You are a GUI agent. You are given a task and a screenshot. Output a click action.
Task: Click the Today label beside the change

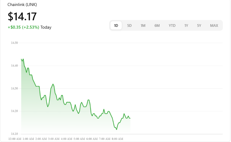tap(46, 27)
